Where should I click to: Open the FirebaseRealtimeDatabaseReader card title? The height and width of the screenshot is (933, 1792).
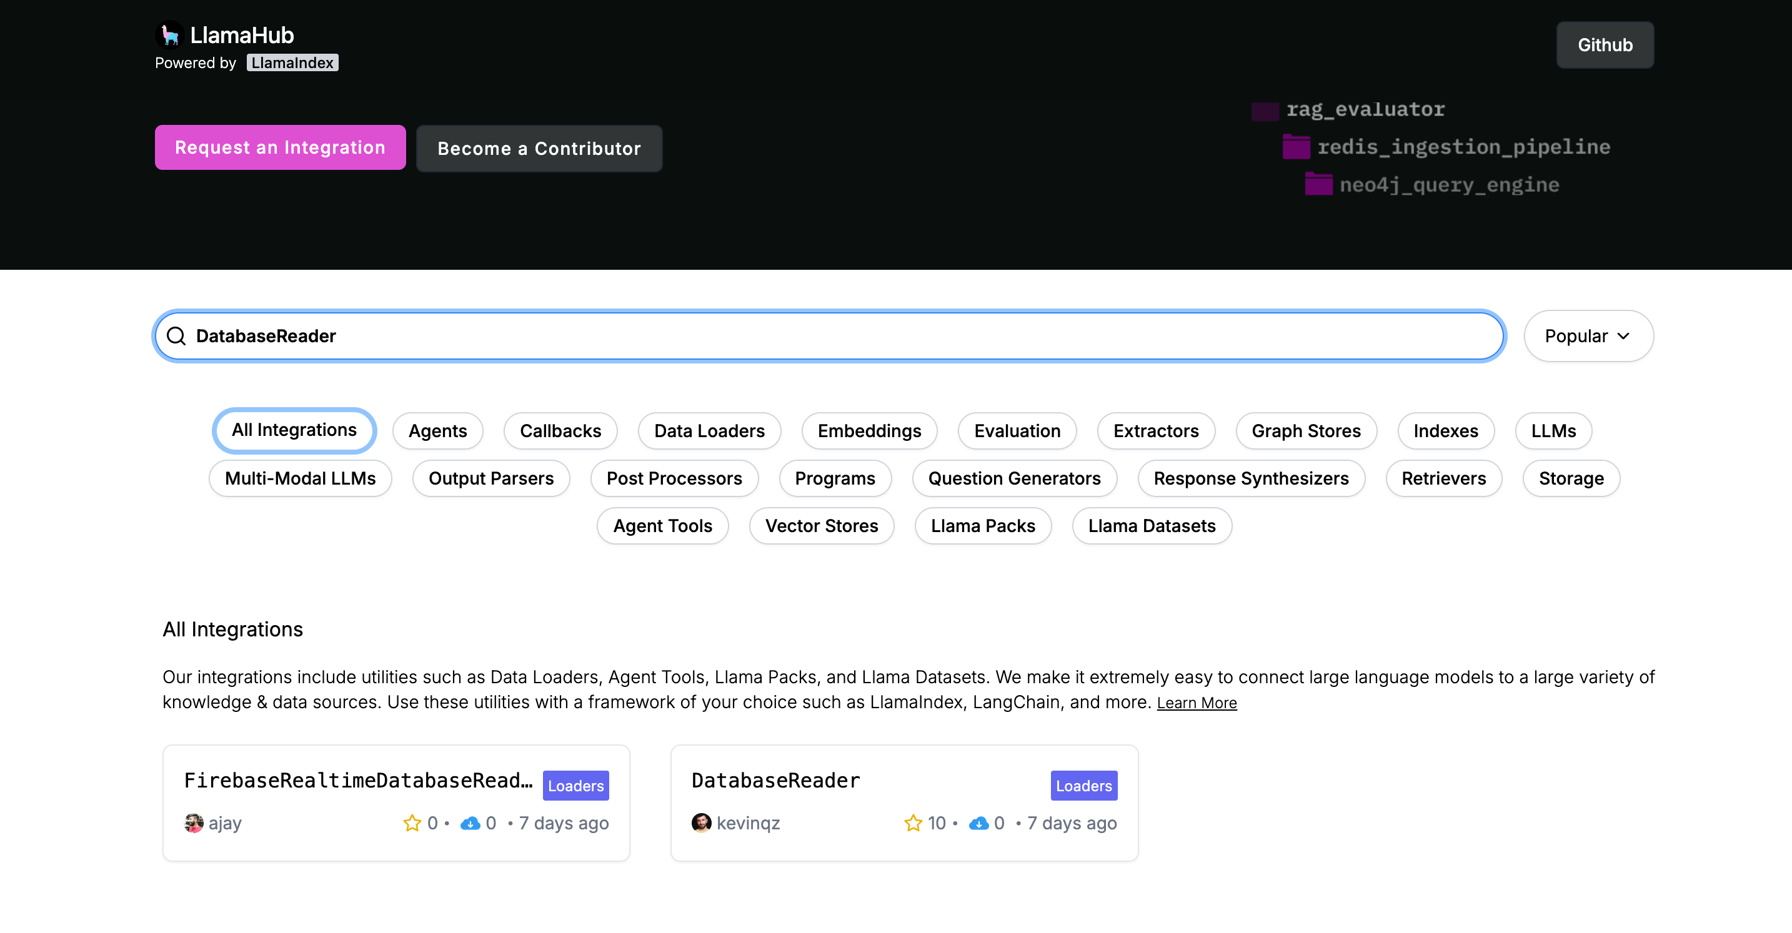(x=358, y=780)
